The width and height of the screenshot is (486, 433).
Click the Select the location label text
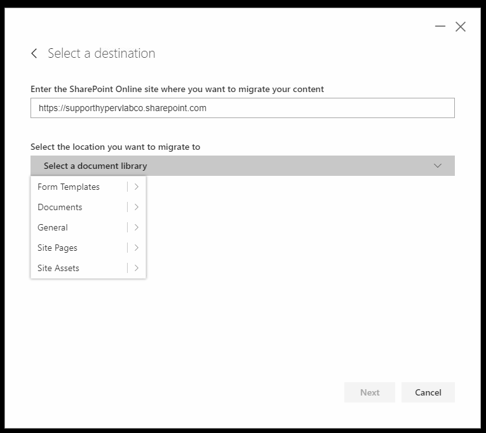(x=115, y=147)
